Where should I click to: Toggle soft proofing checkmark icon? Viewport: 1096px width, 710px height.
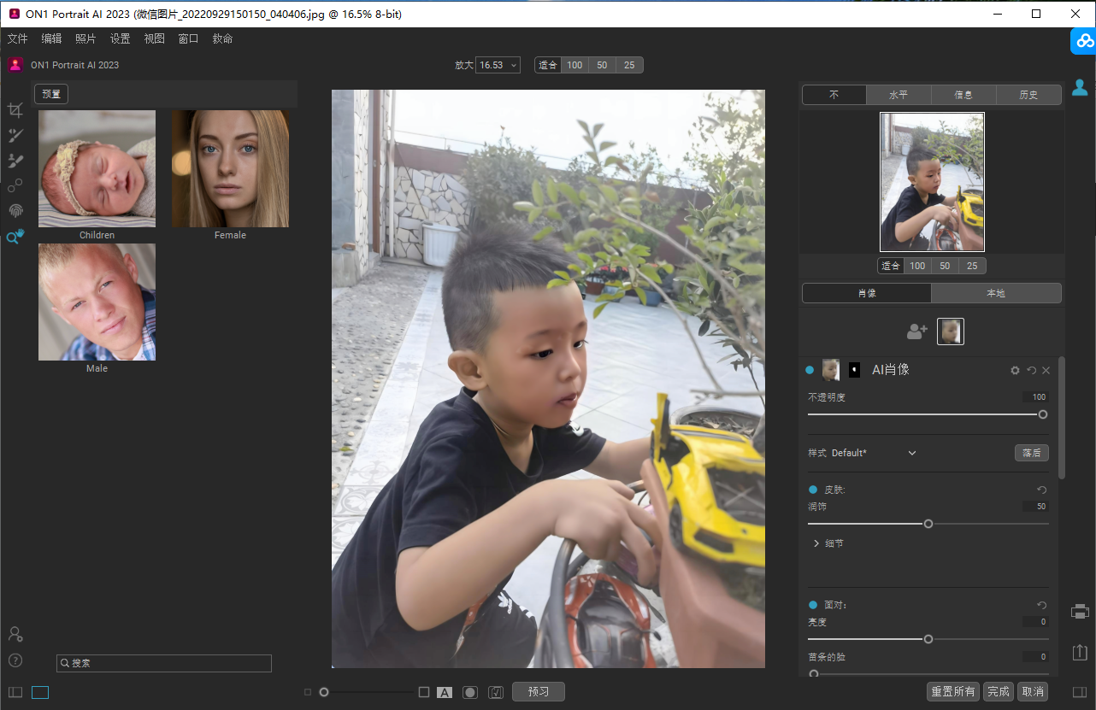[x=496, y=692]
